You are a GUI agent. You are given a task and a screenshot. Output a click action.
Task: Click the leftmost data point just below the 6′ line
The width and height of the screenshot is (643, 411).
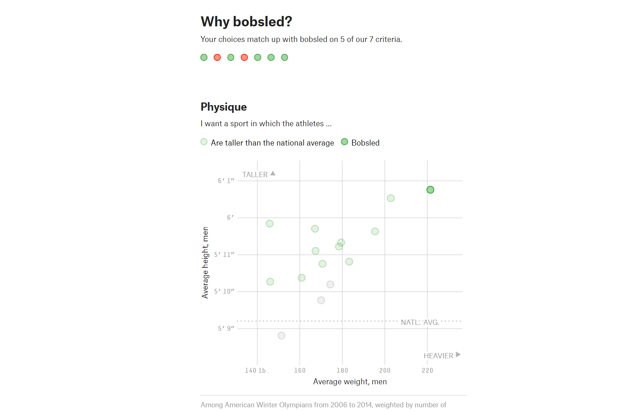point(270,224)
